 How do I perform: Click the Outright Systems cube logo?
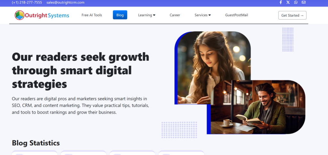coord(20,15)
